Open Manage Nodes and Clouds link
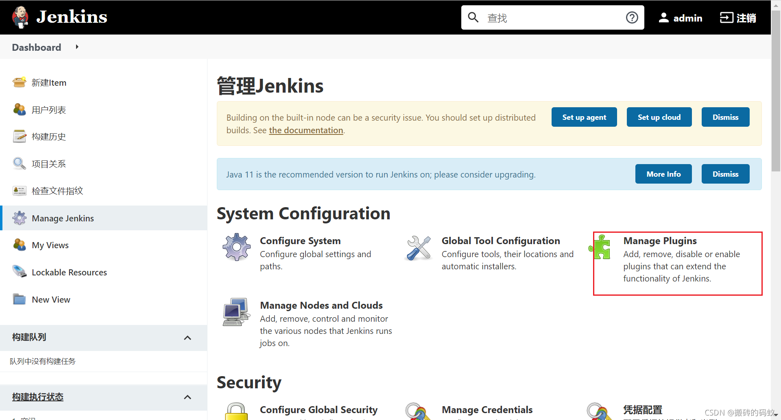Viewport: 781px width, 420px height. (x=321, y=305)
